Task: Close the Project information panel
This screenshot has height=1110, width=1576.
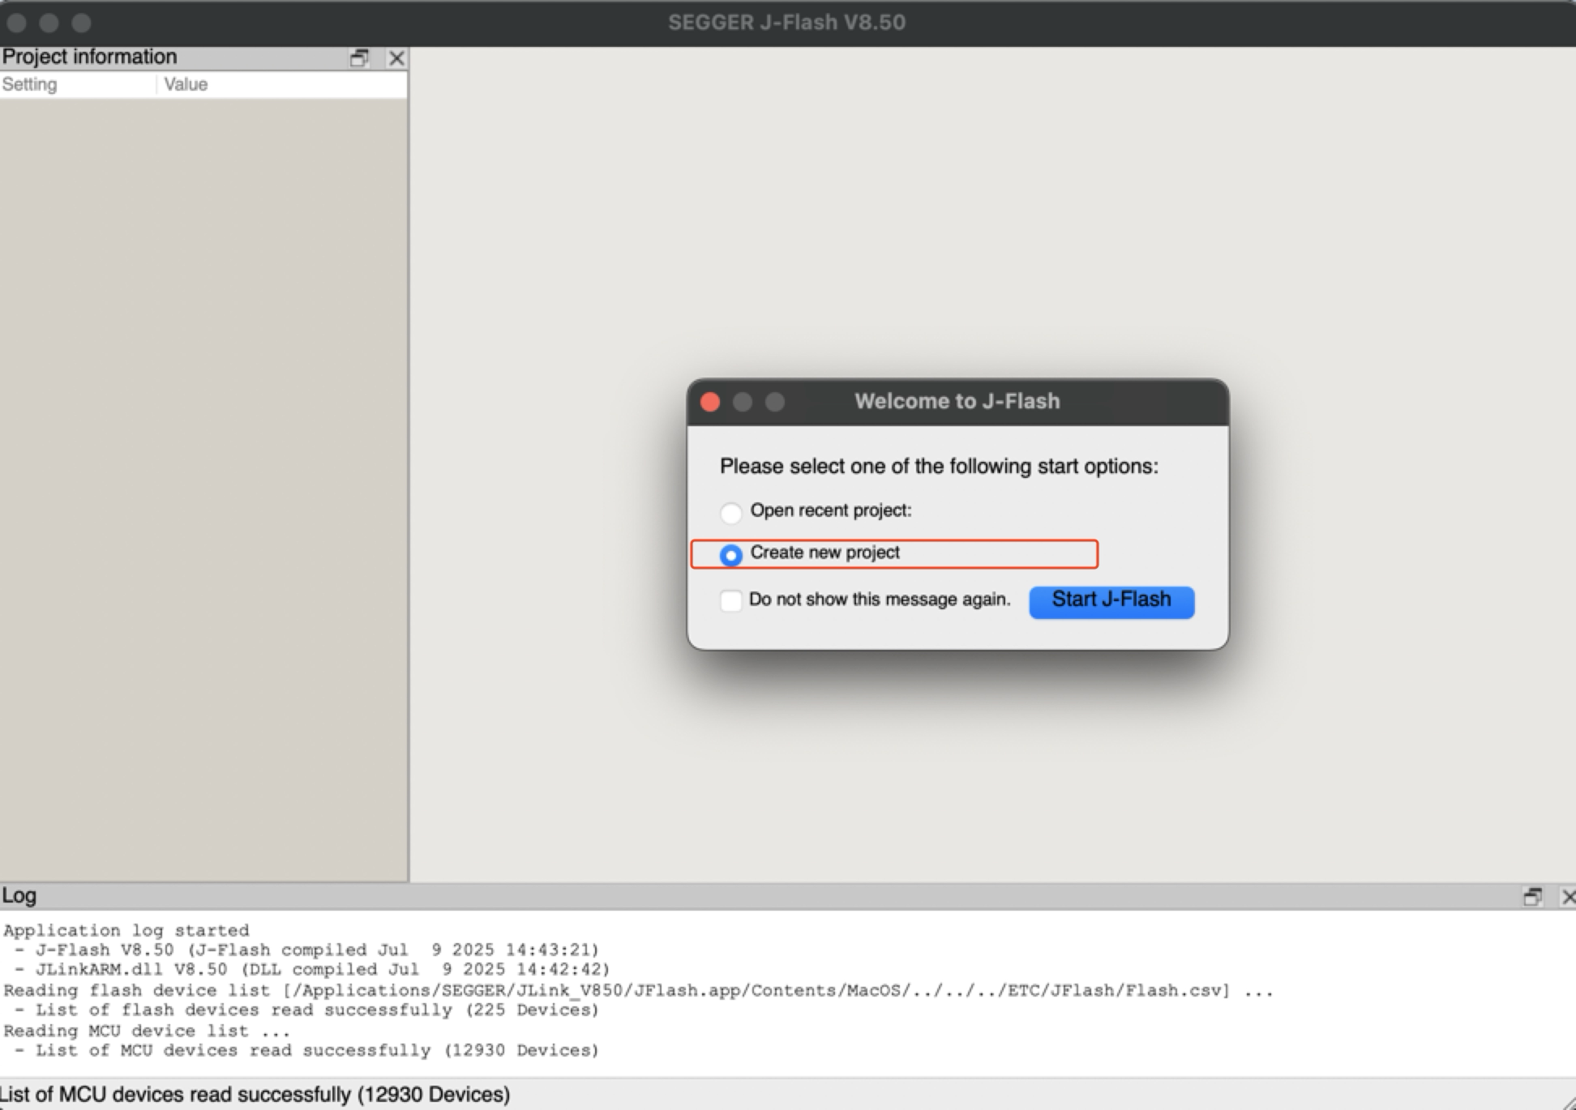Action: click(396, 58)
